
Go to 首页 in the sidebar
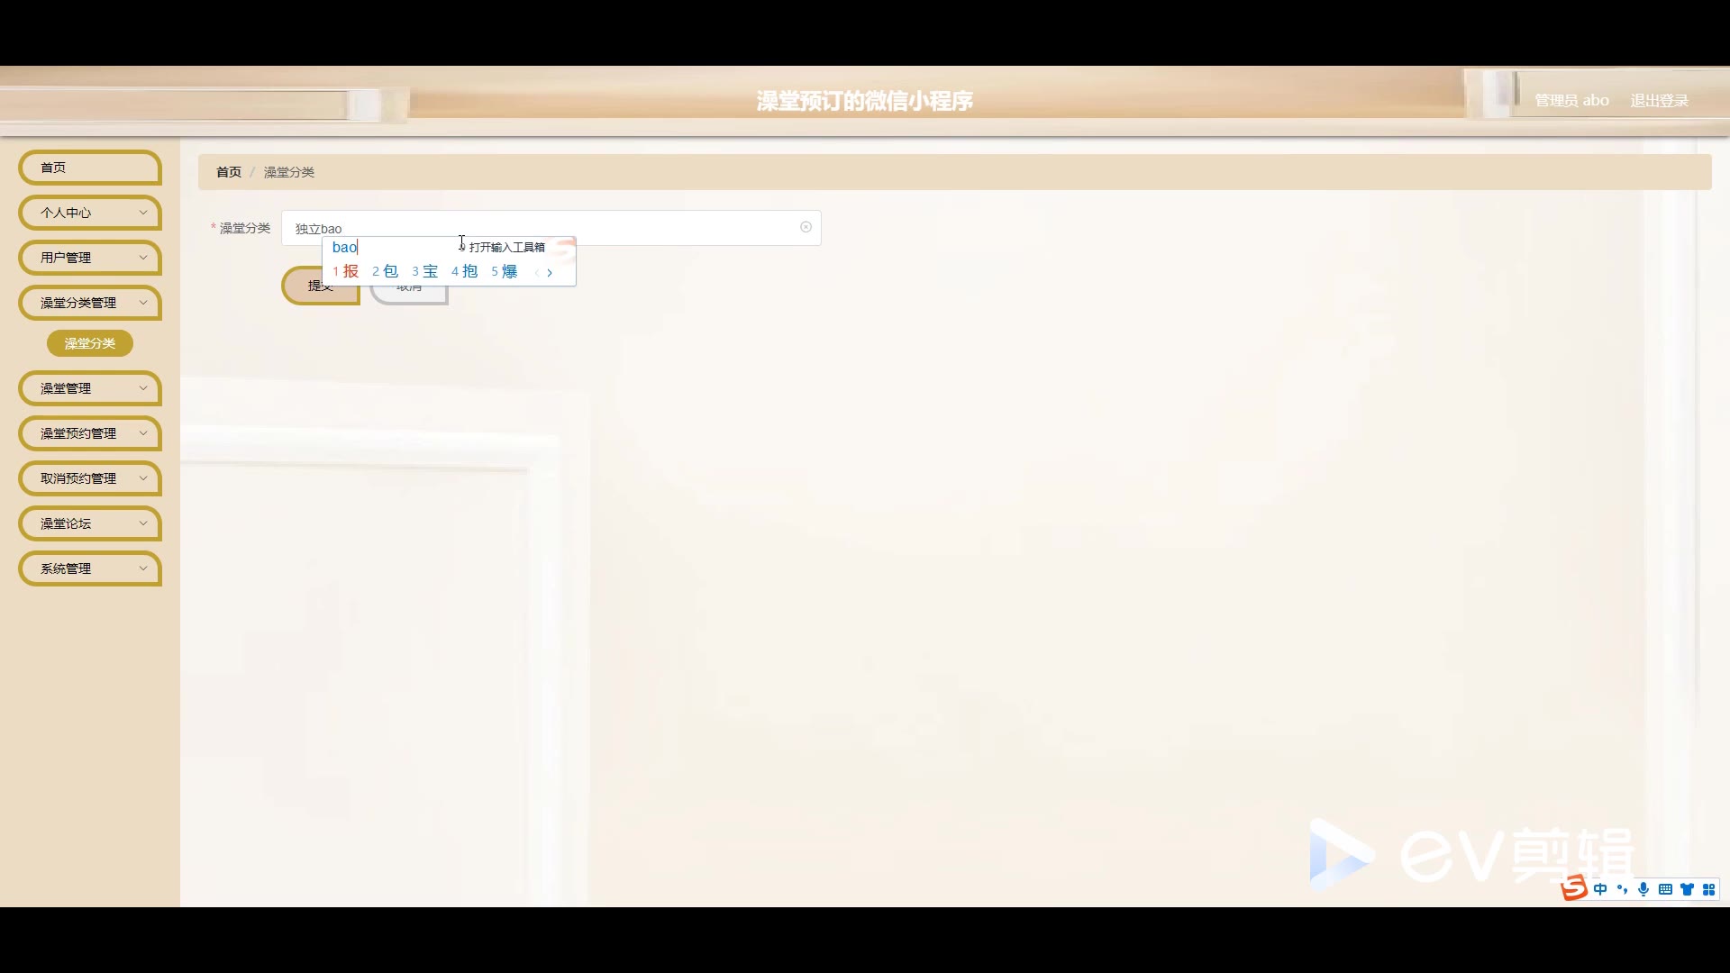pyautogui.click(x=90, y=168)
